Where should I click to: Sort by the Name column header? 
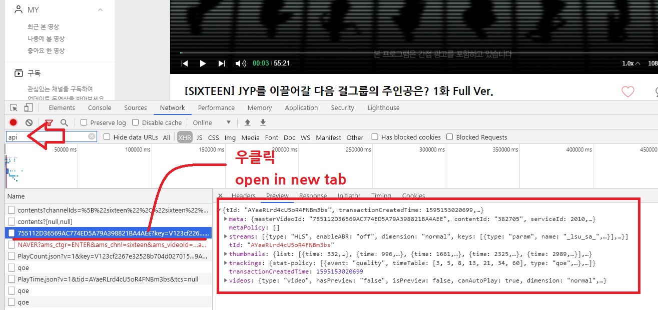click(x=109, y=196)
